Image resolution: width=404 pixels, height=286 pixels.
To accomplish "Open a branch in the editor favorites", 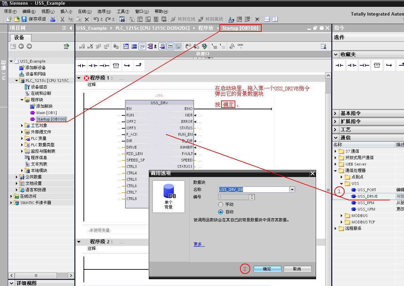I will point(127,66).
